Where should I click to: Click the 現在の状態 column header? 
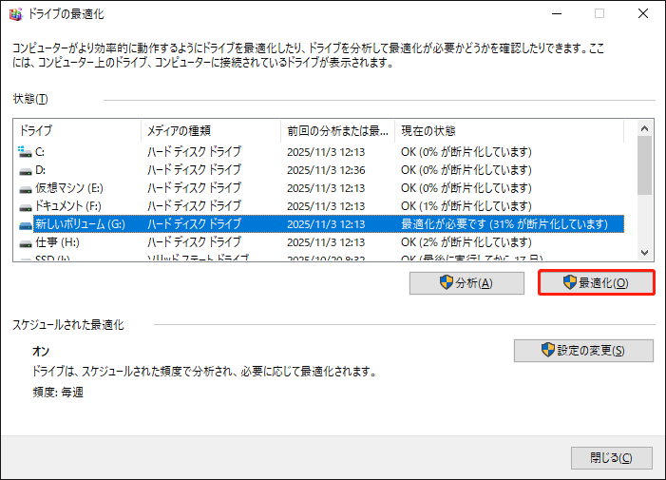pyautogui.click(x=509, y=131)
